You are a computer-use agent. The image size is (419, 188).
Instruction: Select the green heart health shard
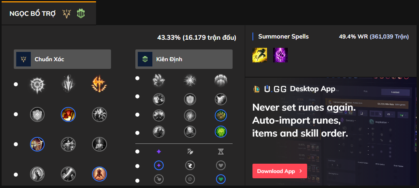point(221,179)
